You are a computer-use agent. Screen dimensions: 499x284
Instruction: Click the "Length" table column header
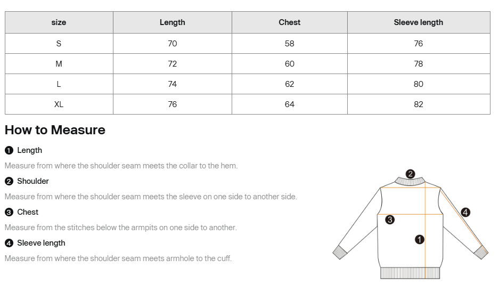coord(173,22)
